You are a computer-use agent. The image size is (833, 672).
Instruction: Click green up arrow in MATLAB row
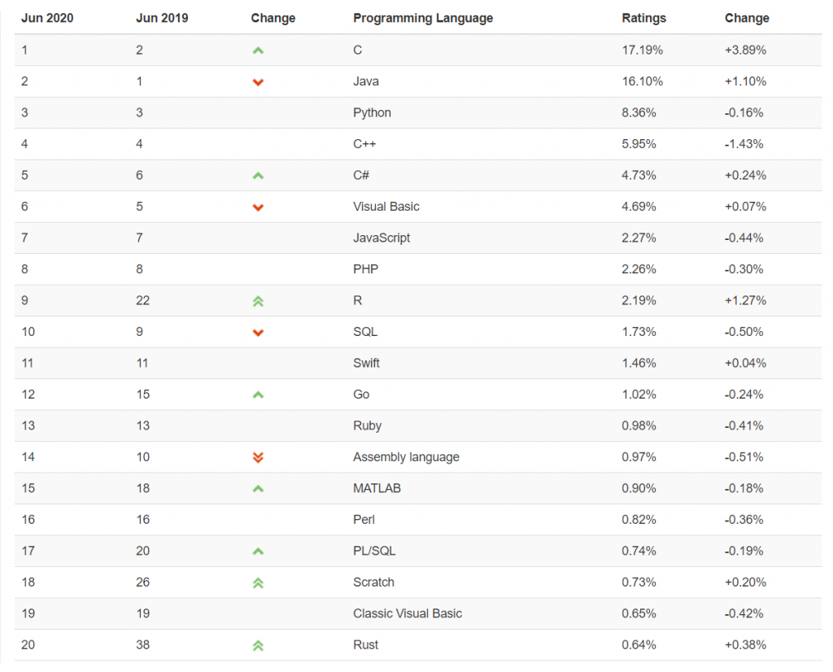click(x=258, y=489)
